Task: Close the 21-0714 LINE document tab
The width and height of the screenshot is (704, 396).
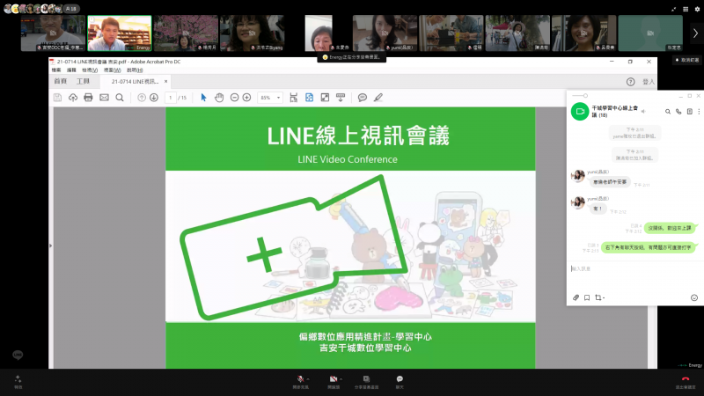Action: [x=165, y=81]
